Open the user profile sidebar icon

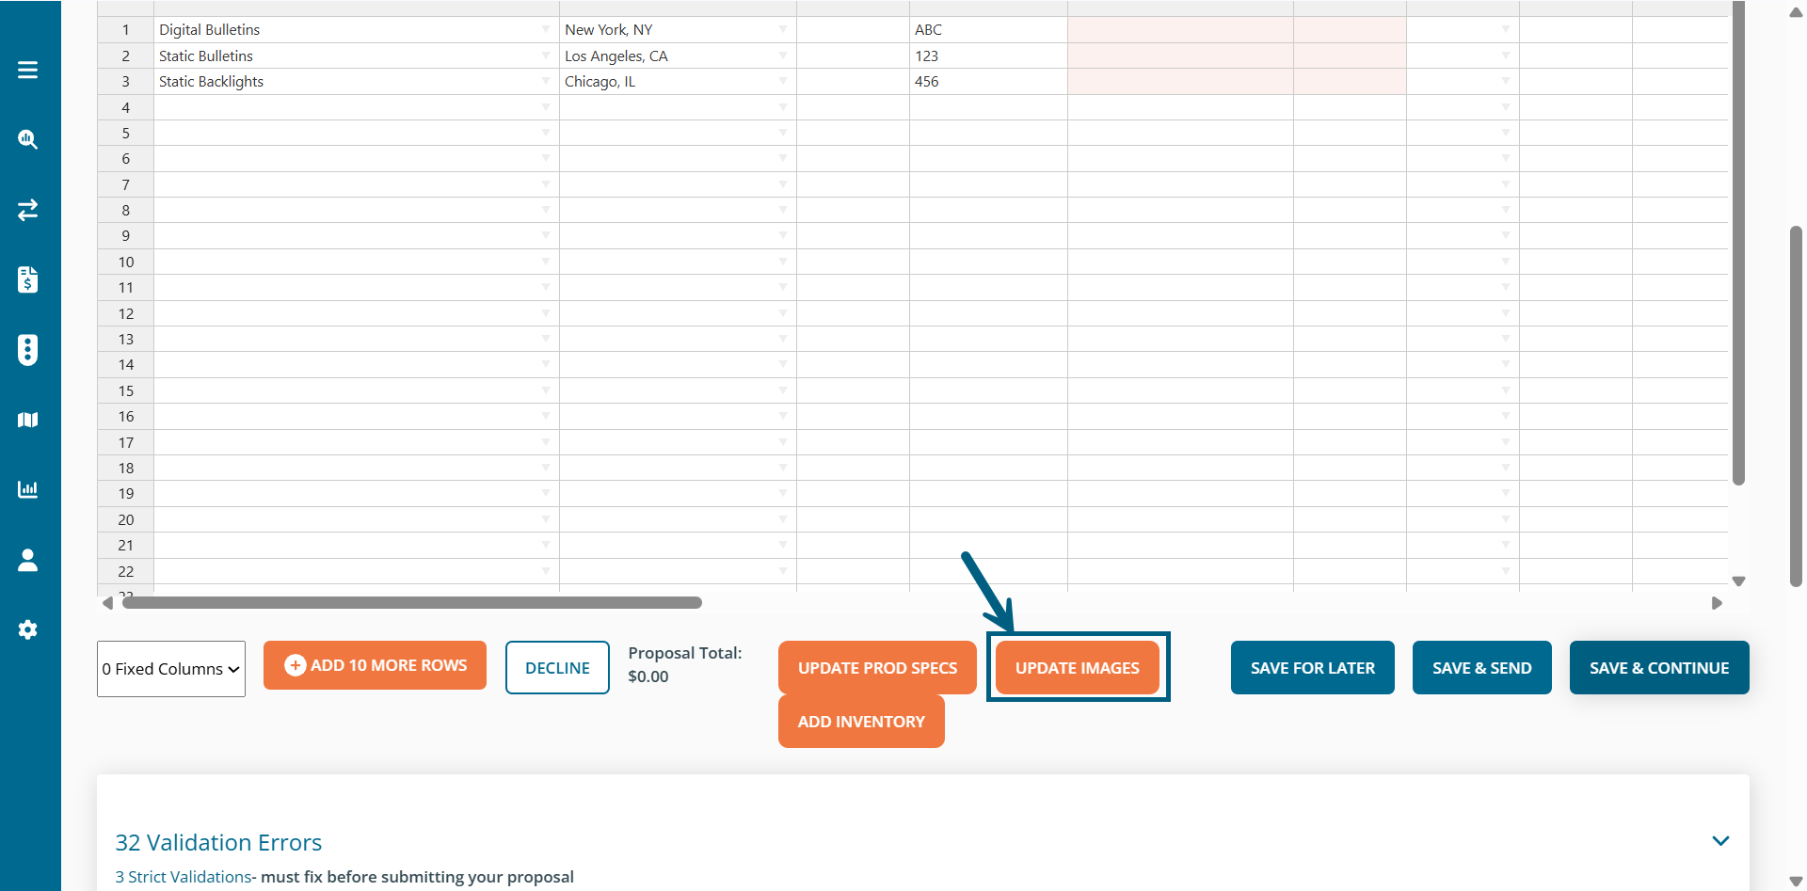27,560
